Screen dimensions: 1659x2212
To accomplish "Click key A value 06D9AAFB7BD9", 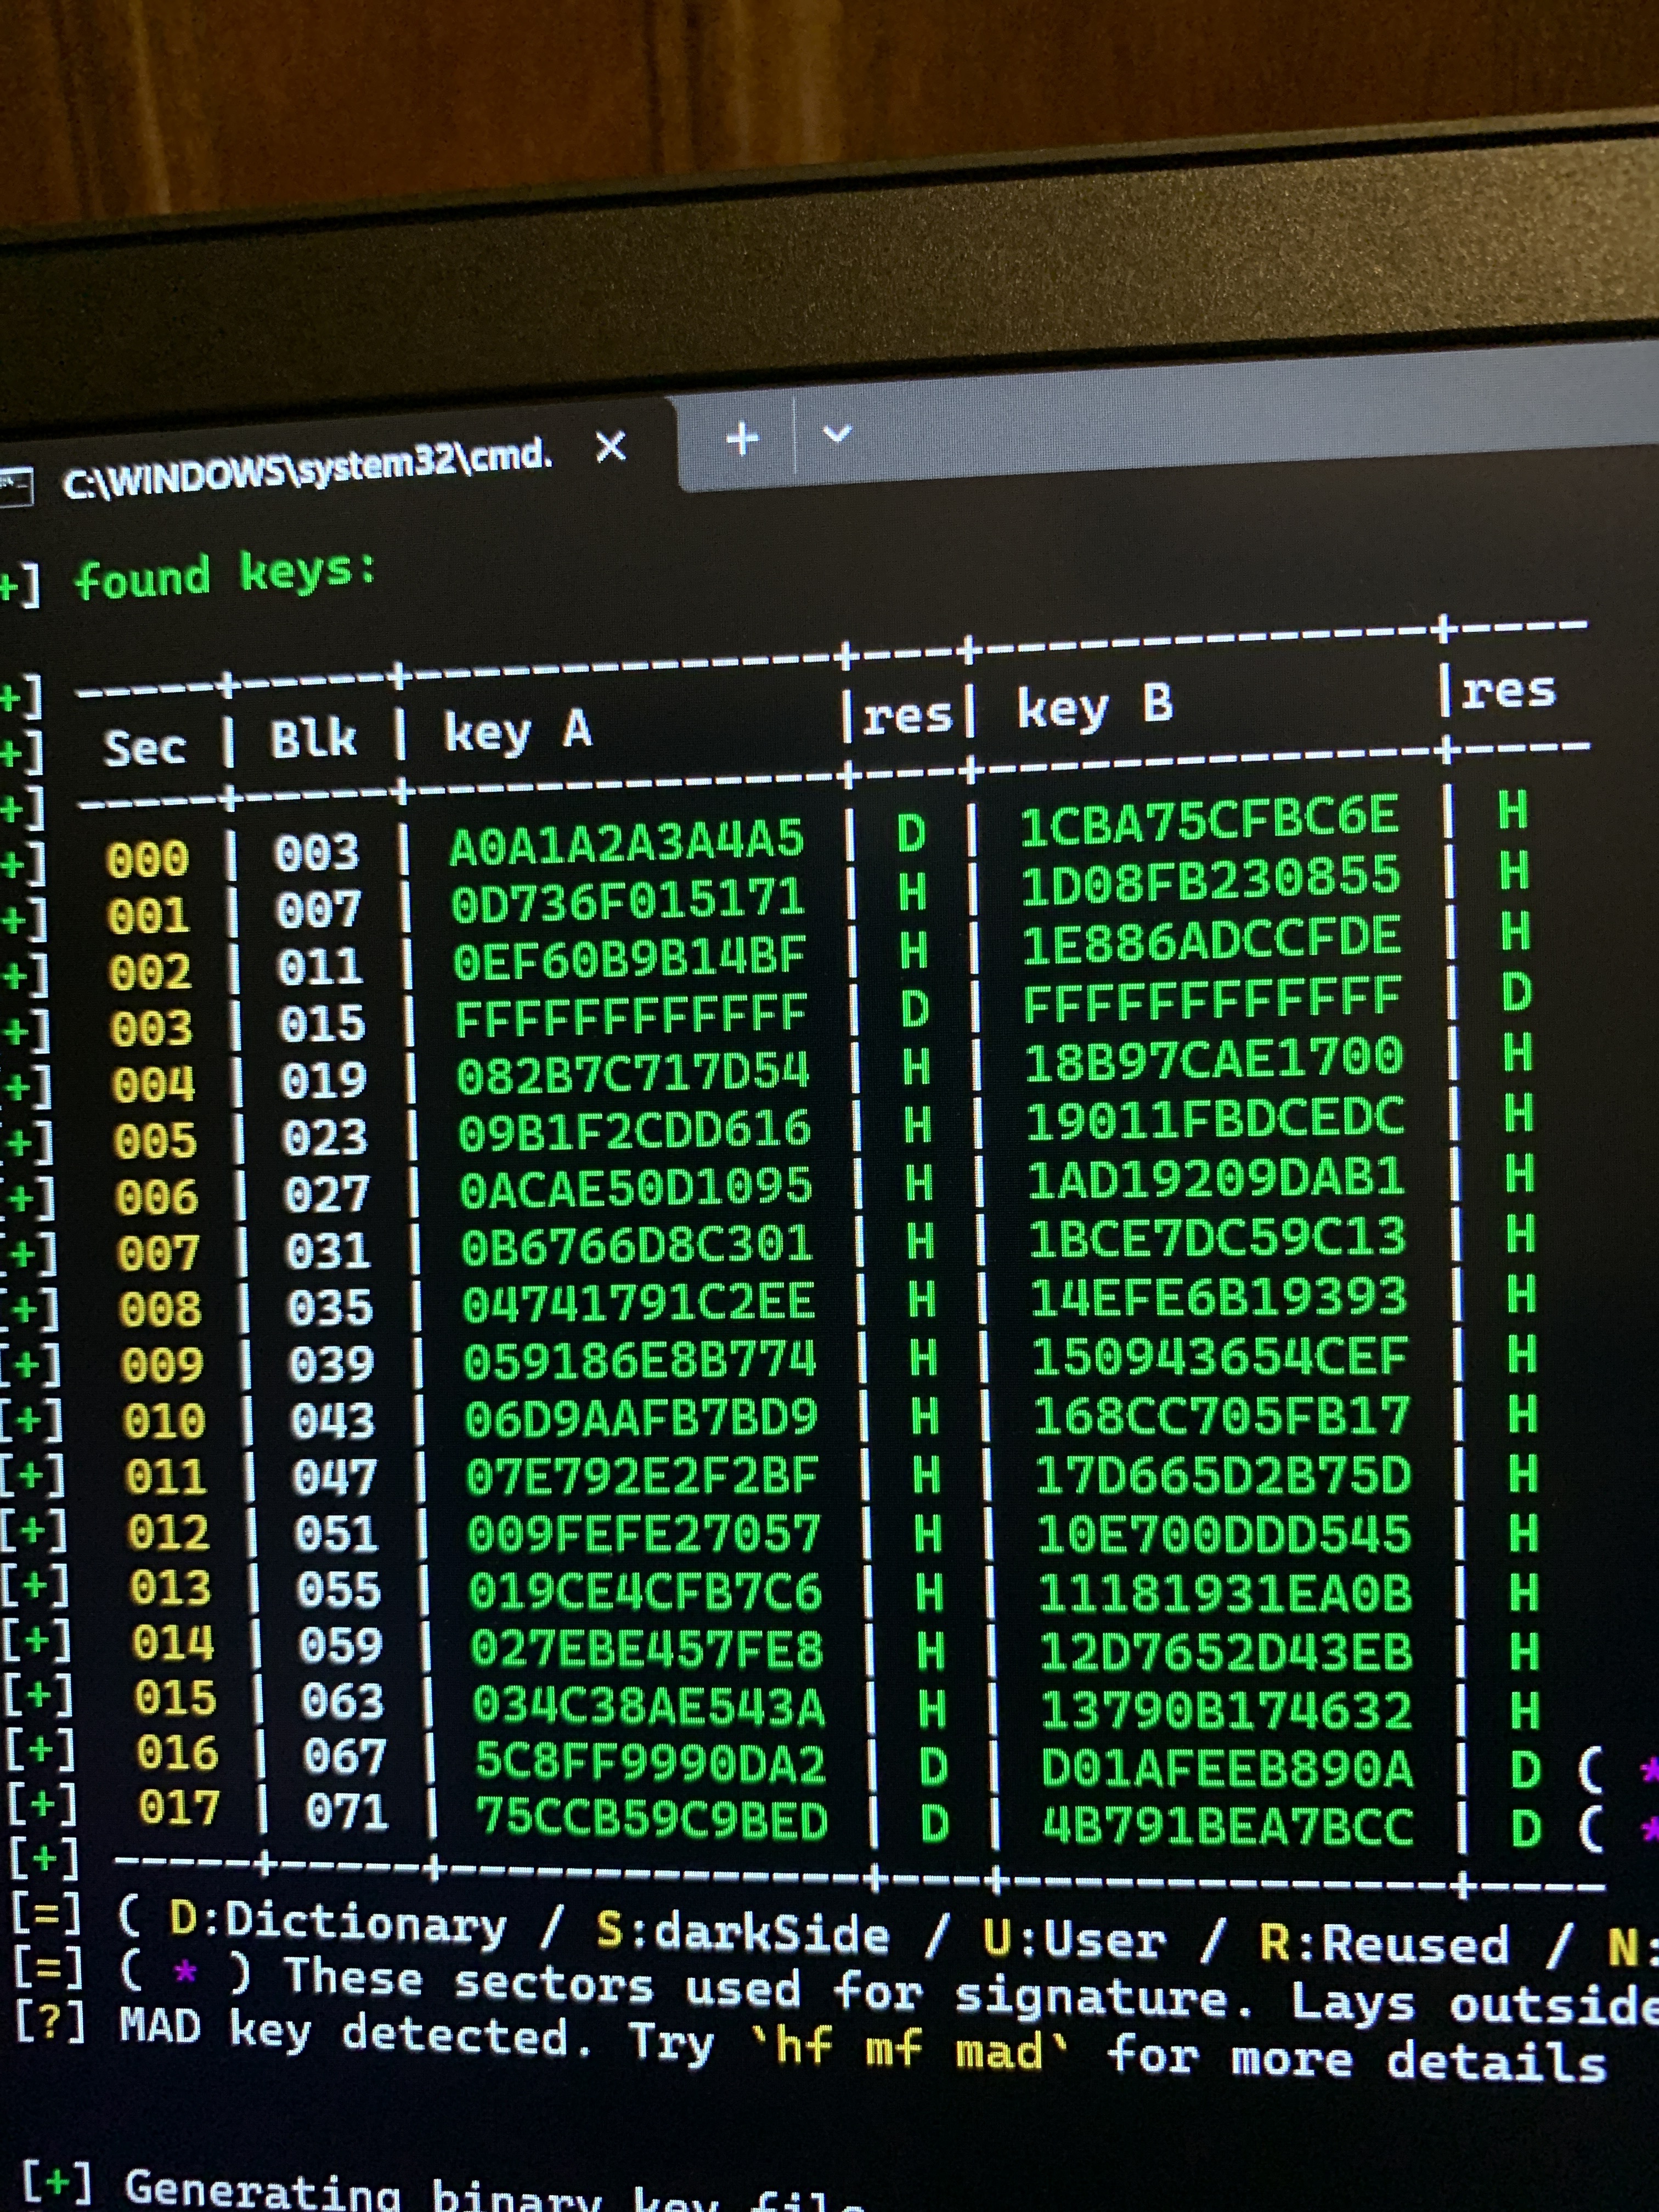I will (x=642, y=1418).
